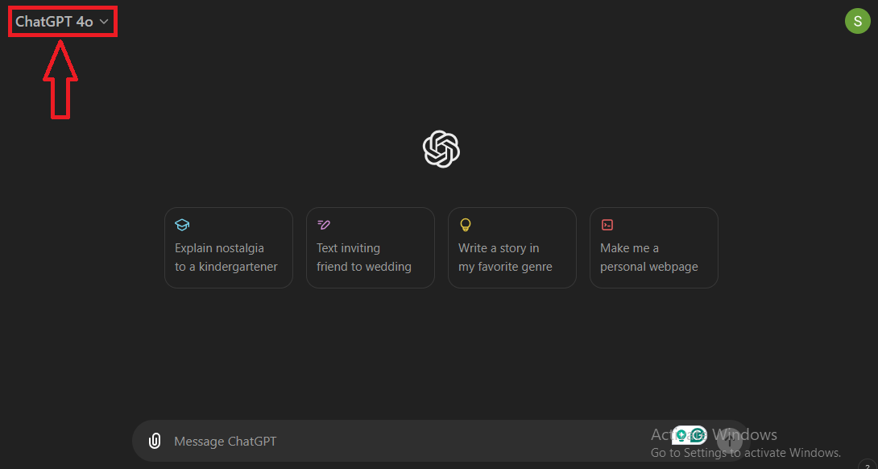878x469 pixels.
Task: Choose "Write a story in my favorite genre"
Action: pyautogui.click(x=511, y=247)
